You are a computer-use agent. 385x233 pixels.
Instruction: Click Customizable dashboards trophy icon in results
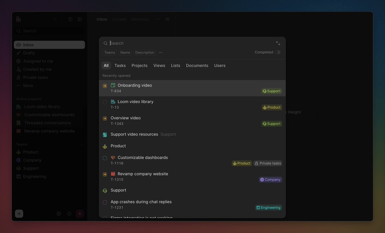(x=113, y=158)
